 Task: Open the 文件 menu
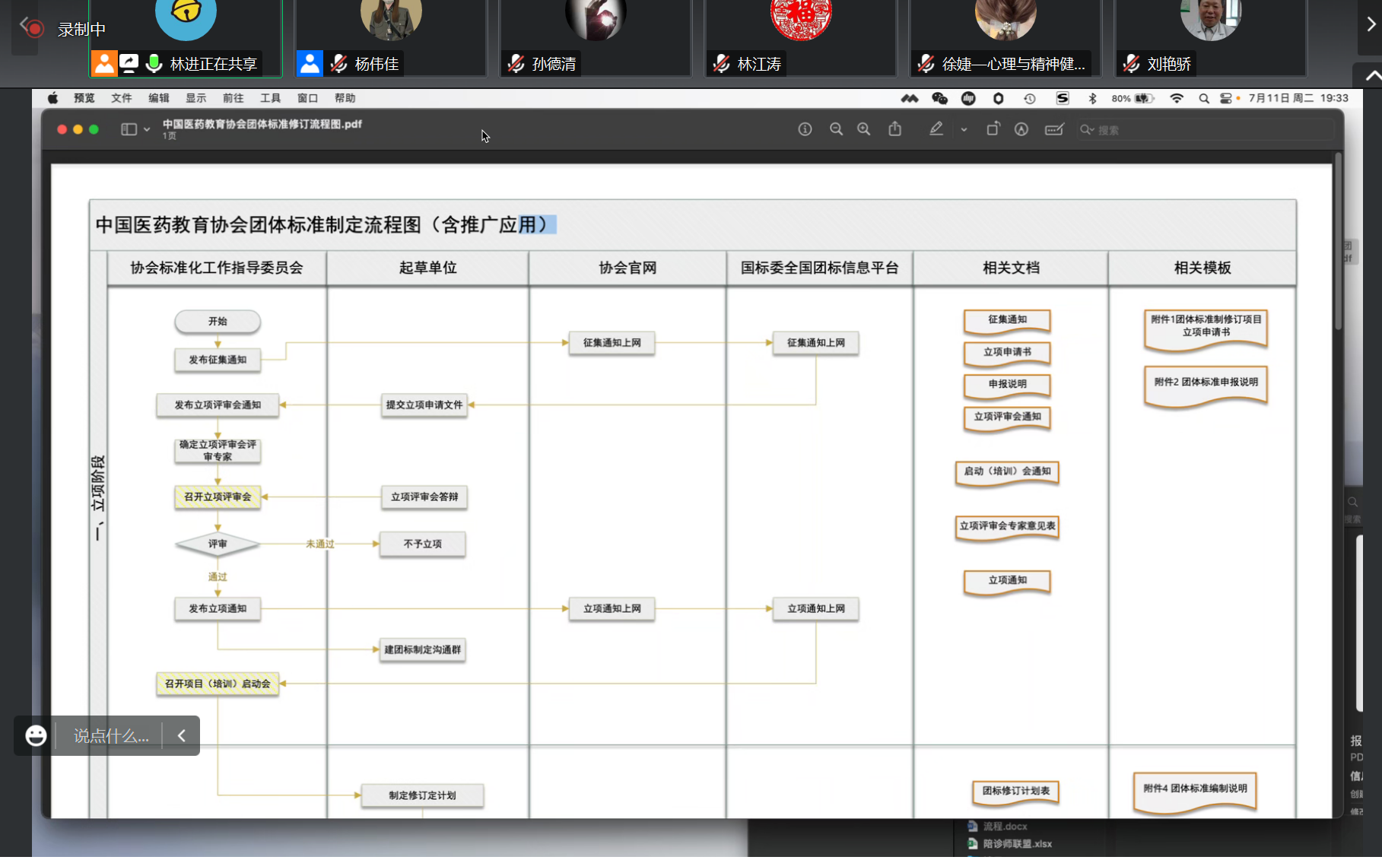tap(122, 98)
